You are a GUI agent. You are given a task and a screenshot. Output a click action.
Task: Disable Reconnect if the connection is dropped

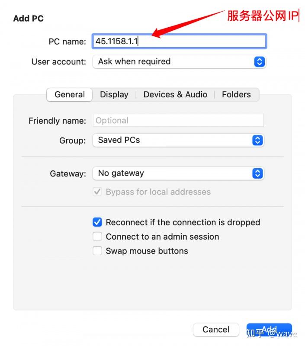97,222
